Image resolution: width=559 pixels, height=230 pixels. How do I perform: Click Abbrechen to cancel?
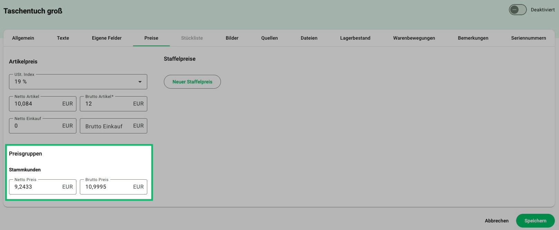[x=497, y=221]
